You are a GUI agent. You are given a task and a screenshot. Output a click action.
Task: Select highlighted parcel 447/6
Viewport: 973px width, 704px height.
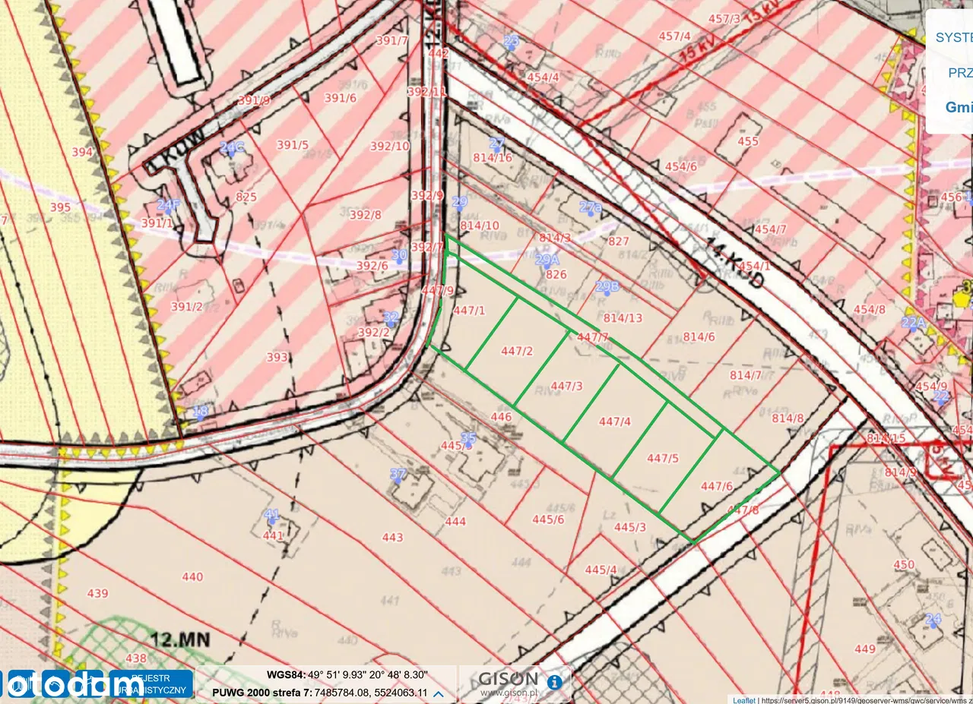716,486
